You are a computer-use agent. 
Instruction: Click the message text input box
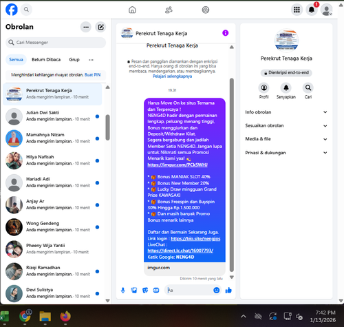coord(189,291)
